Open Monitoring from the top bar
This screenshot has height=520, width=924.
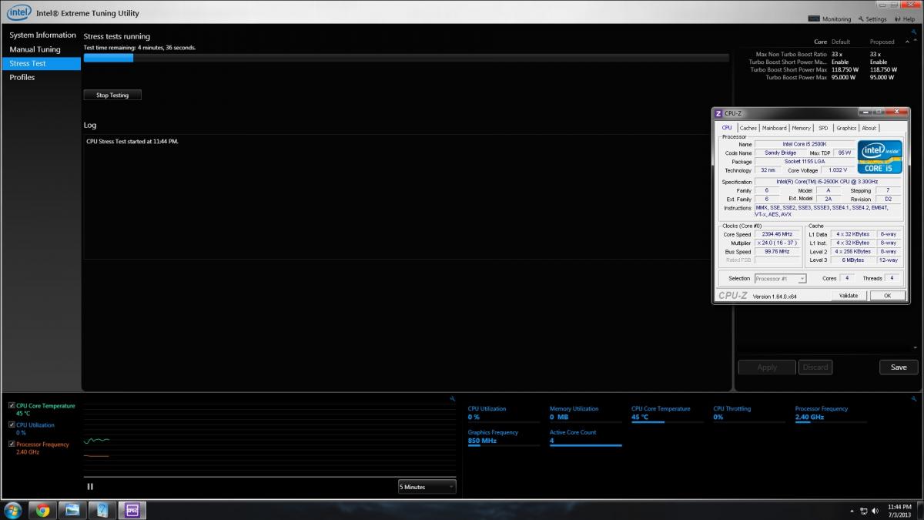click(829, 19)
